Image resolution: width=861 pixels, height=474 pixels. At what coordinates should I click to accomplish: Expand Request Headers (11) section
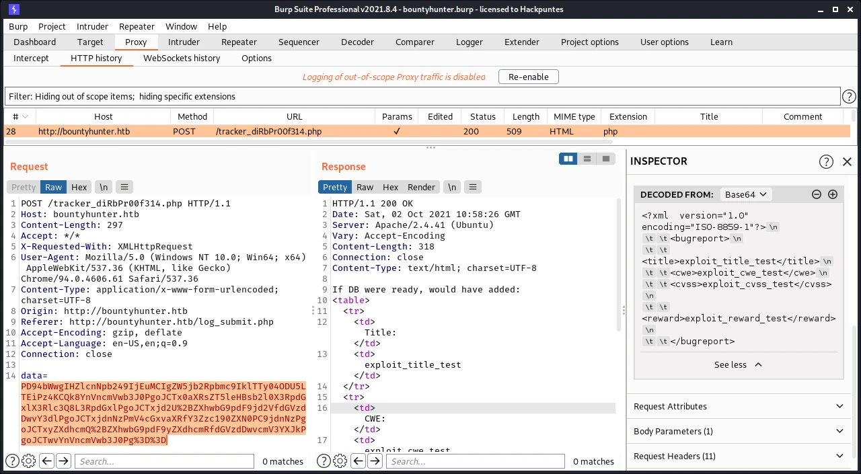tap(738, 456)
